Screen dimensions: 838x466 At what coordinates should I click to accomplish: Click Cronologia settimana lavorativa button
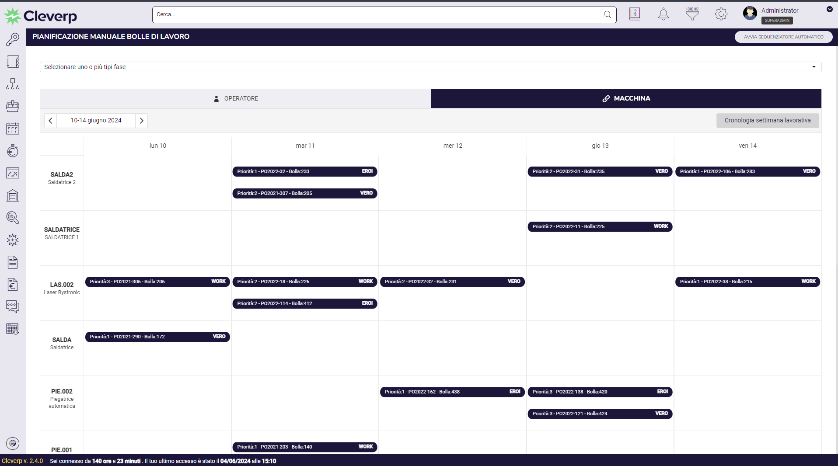pyautogui.click(x=768, y=121)
